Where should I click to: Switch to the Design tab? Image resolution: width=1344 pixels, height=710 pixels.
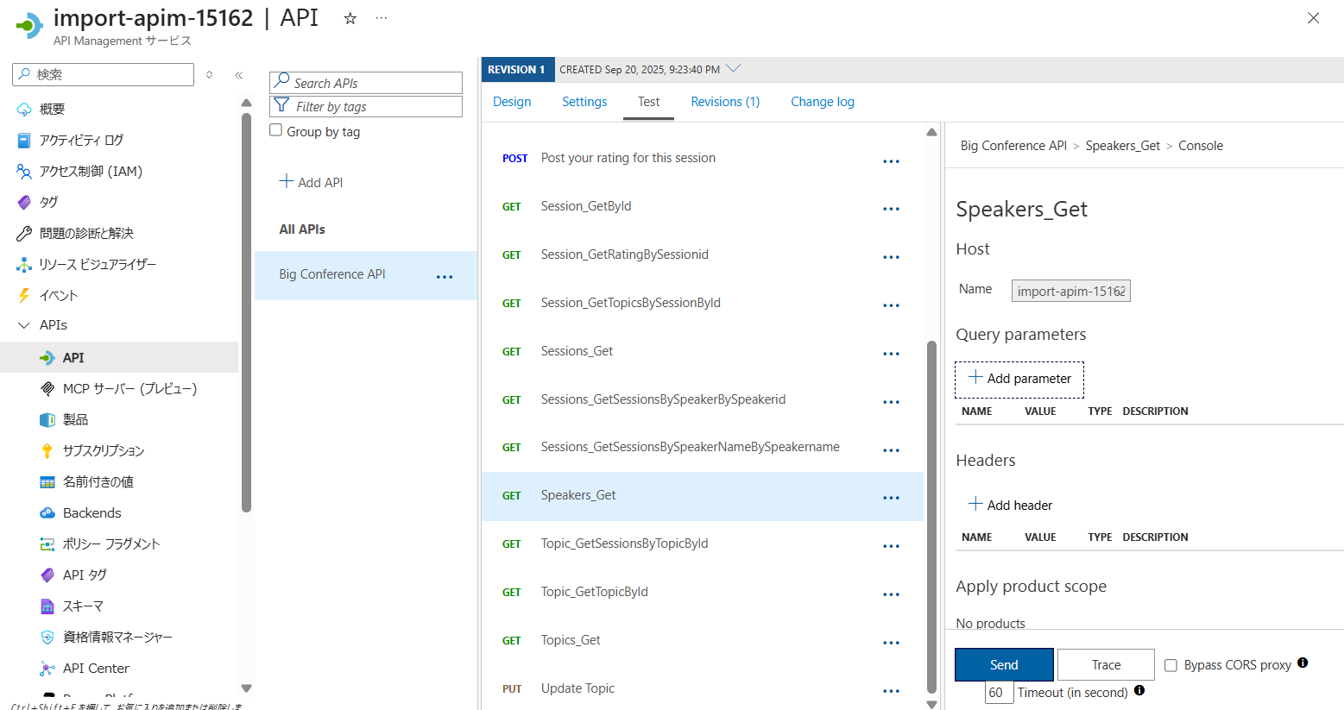512,102
